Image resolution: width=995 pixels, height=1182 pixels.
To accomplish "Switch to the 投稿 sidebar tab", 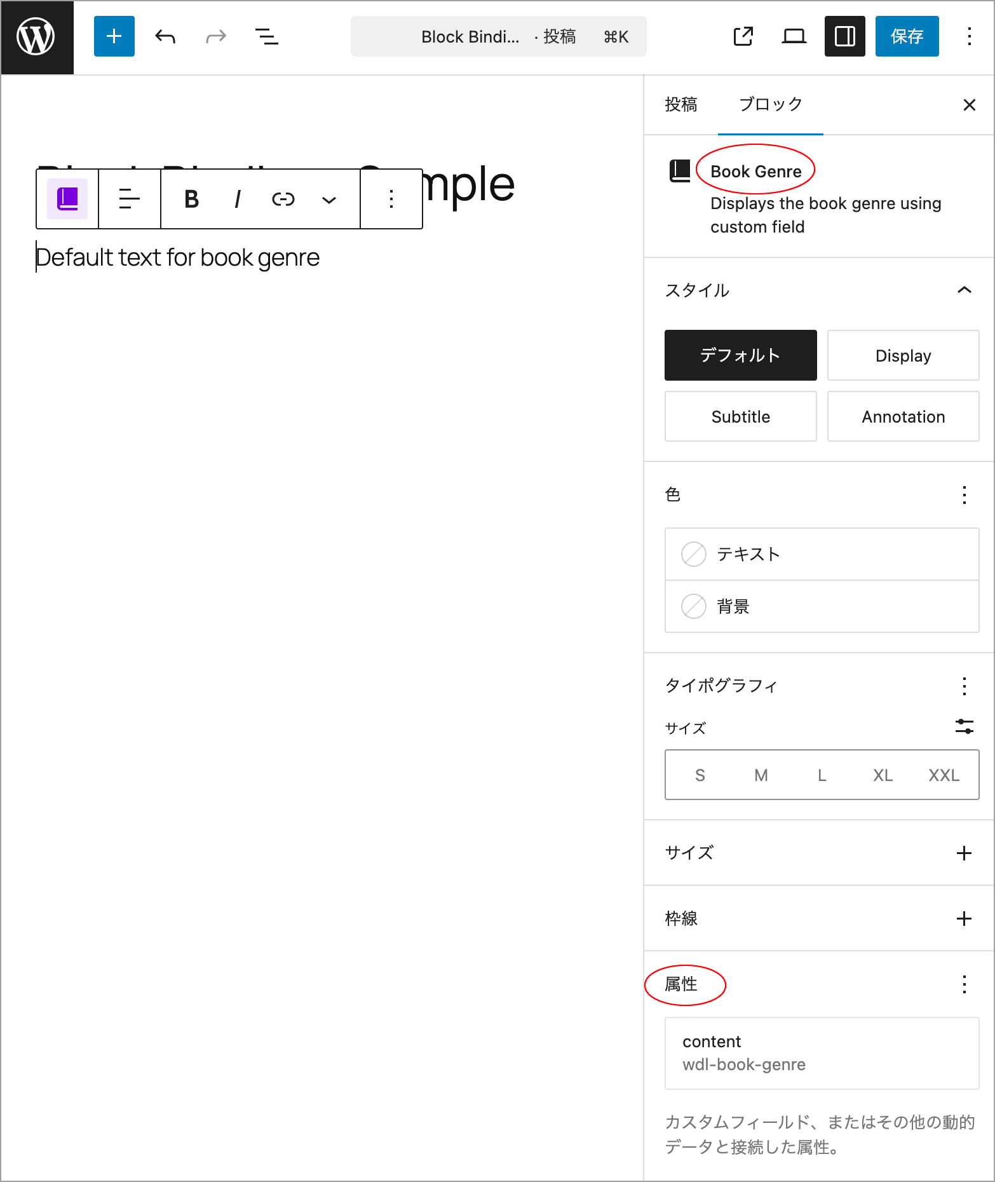I will (x=681, y=105).
